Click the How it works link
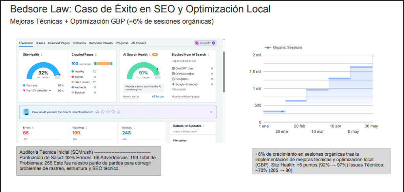The height and width of the screenshot is (192, 404). (x=131, y=97)
